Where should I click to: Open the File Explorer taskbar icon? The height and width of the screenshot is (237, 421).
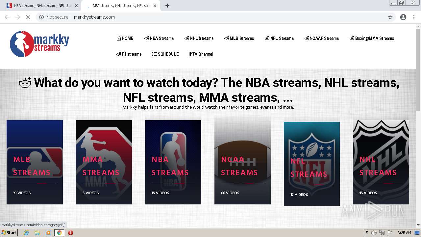click(37, 233)
